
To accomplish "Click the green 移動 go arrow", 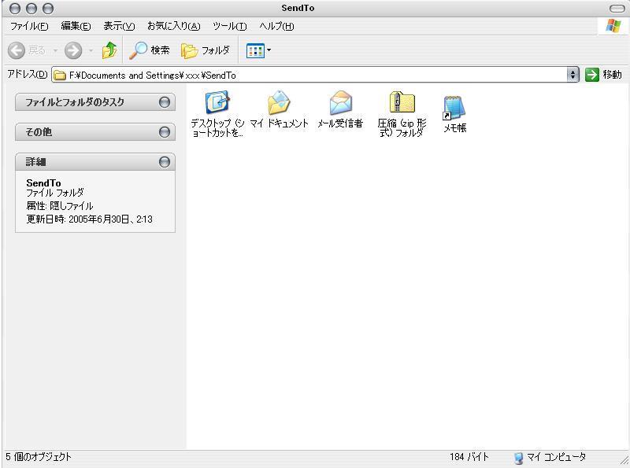I will pos(592,75).
